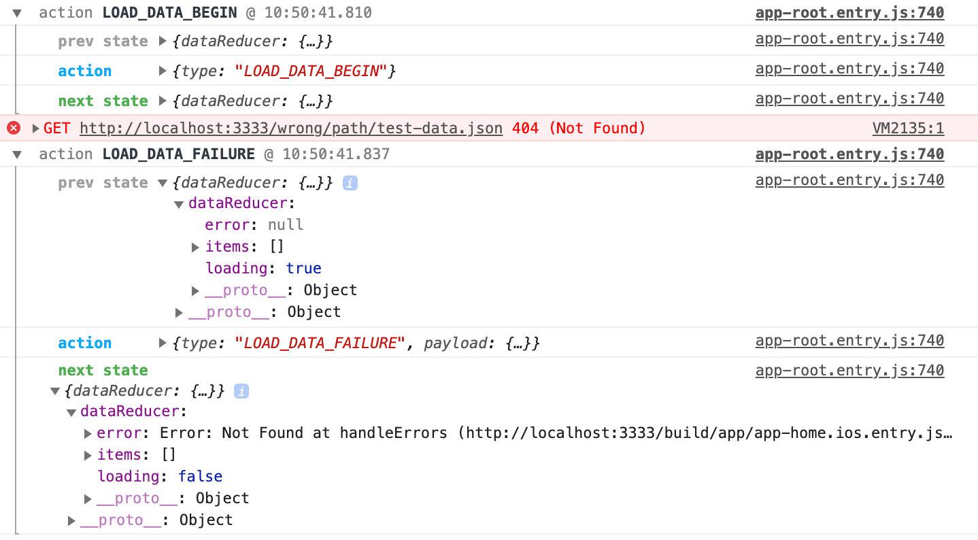Expand inner __proto__ under loading: false
The width and height of the screenshot is (978, 540).
coord(88,499)
